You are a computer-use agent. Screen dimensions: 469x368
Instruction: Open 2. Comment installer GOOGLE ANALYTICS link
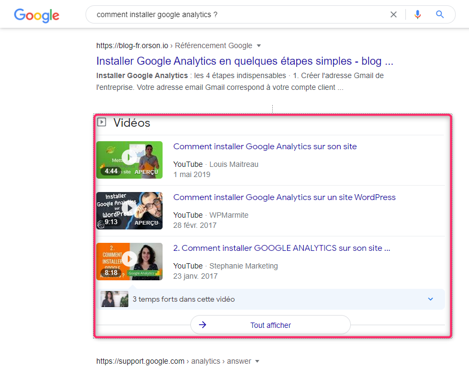282,248
